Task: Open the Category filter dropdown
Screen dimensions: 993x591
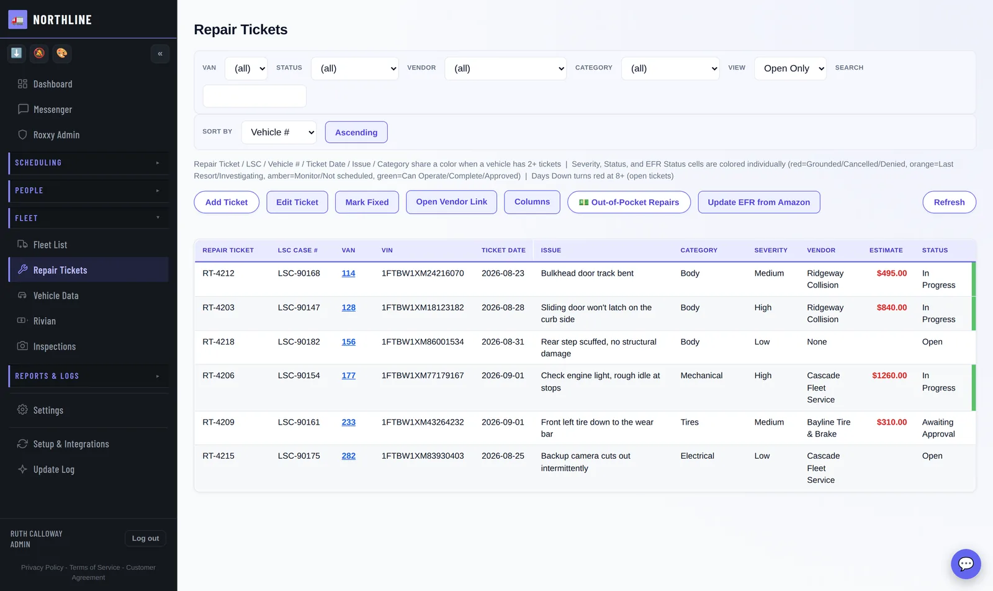Action: (x=670, y=68)
